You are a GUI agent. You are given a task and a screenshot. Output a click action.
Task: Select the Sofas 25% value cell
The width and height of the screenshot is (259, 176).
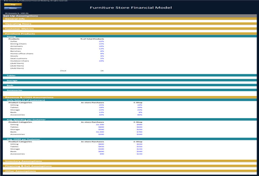[101, 41]
